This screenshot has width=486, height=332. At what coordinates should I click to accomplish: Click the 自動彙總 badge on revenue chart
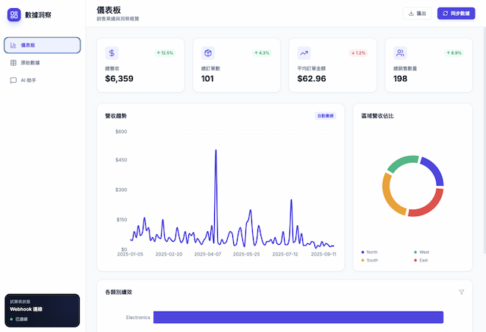pos(325,116)
